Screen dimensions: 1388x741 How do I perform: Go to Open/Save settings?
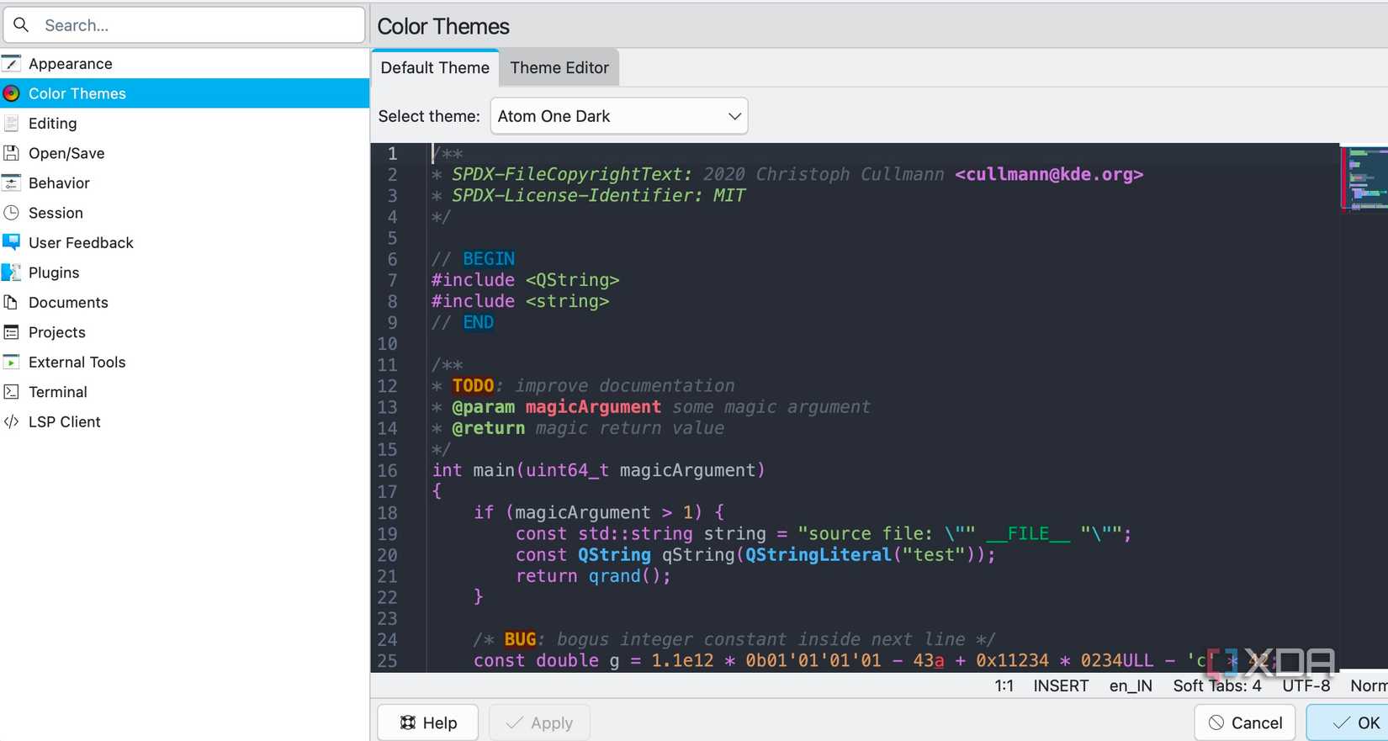pyautogui.click(x=185, y=153)
